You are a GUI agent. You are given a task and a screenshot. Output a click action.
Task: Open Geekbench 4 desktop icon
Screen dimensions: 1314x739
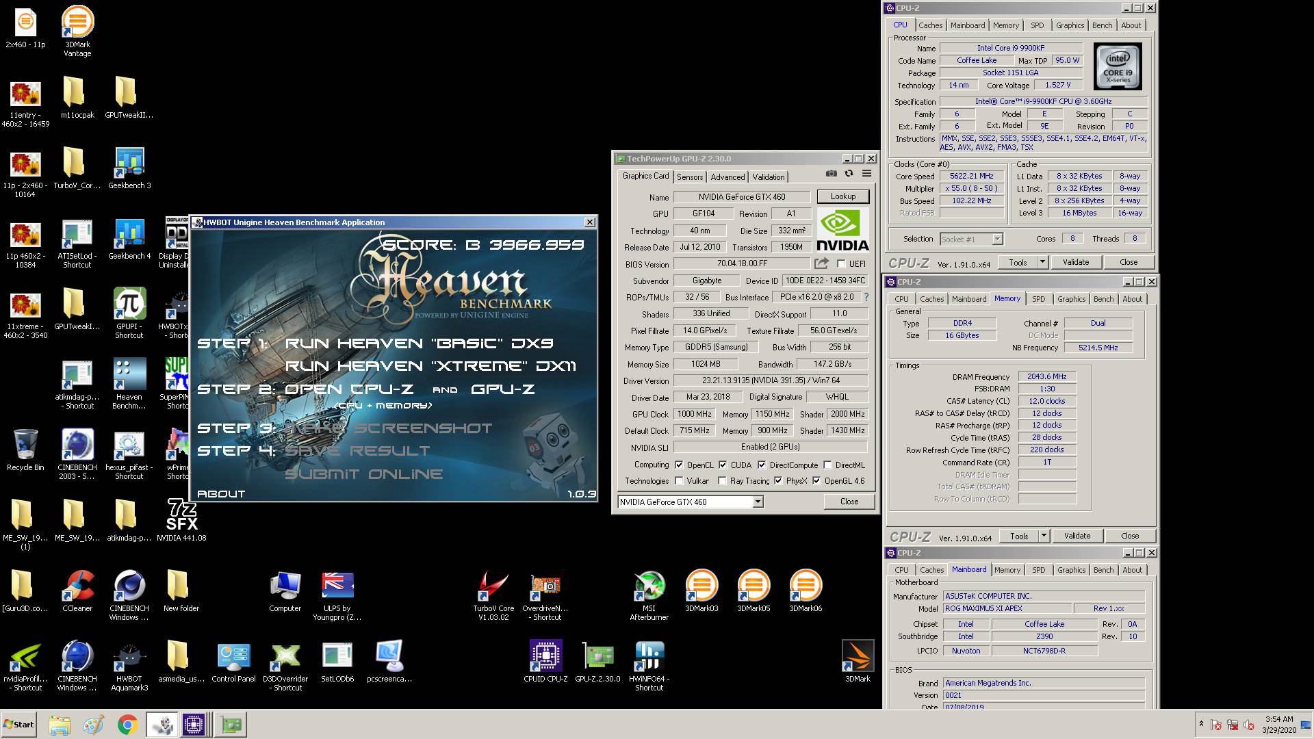[129, 239]
